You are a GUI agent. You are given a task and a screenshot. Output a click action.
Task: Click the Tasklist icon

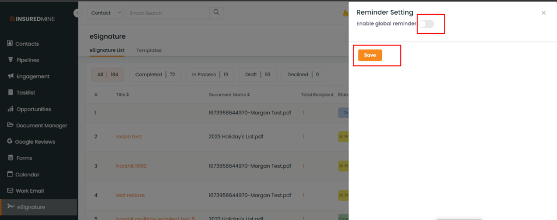(x=10, y=93)
